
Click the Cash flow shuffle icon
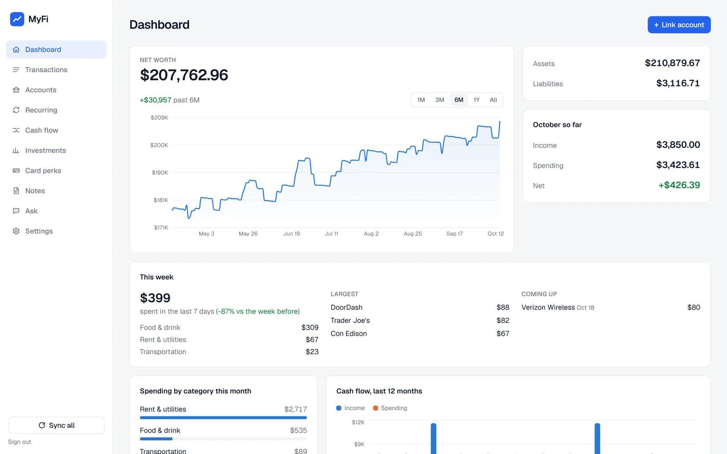[x=16, y=130]
